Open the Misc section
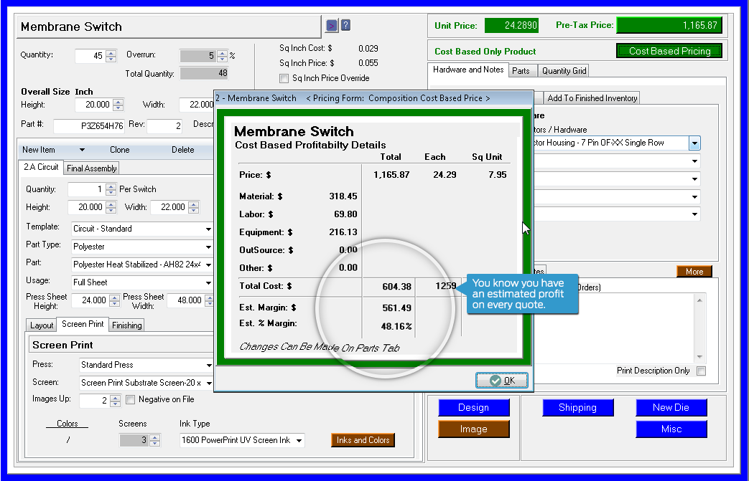The width and height of the screenshot is (749, 481). [671, 429]
